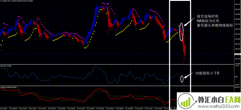Click the 14 Jul 18:30 time axis label

[x=62, y=109]
